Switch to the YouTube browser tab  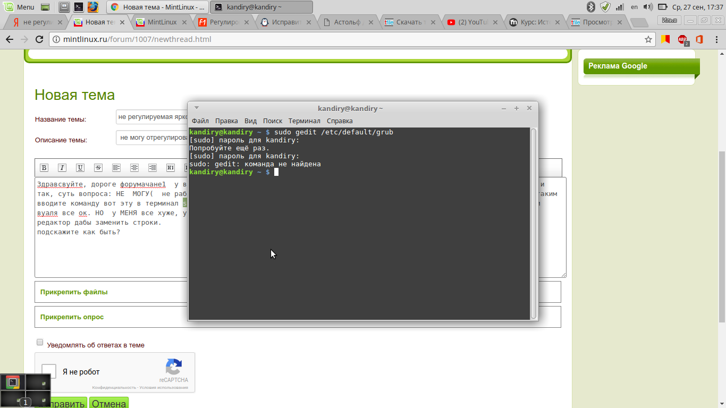pyautogui.click(x=468, y=22)
